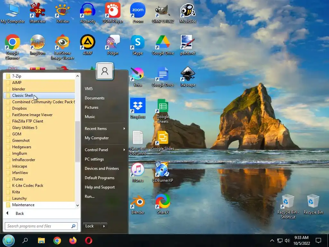The width and height of the screenshot is (329, 247).
Task: Expand the K-Lite Codec Pack folder
Action: pyautogui.click(x=39, y=186)
